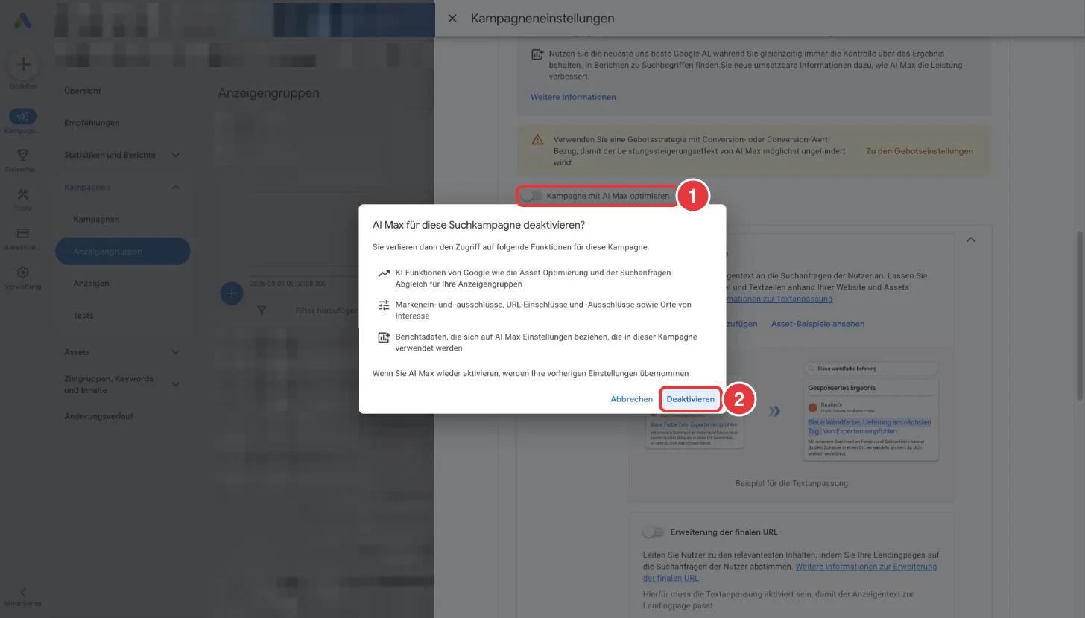Click Asset-Beispiele ansehen link
Viewport: 1085px width, 618px height.
pos(817,324)
